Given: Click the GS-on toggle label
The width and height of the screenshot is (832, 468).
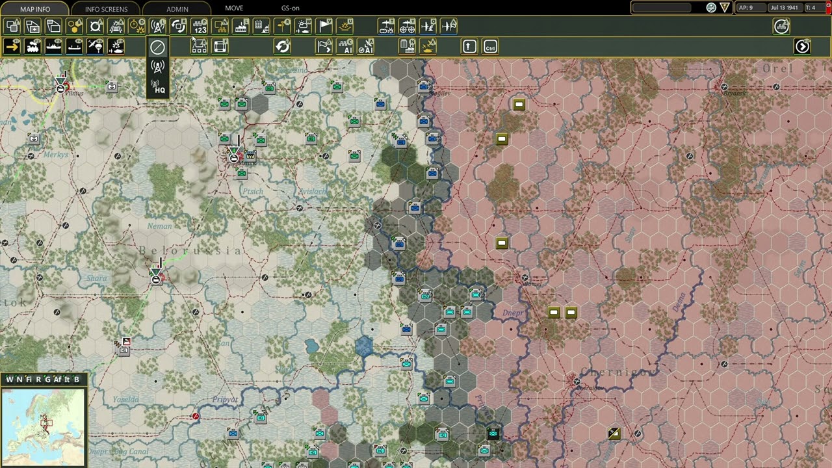Looking at the screenshot, I should [x=291, y=8].
